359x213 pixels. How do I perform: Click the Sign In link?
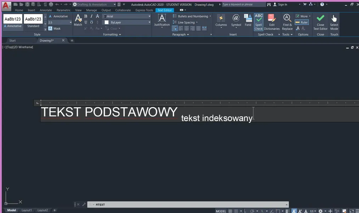pos(282,5)
